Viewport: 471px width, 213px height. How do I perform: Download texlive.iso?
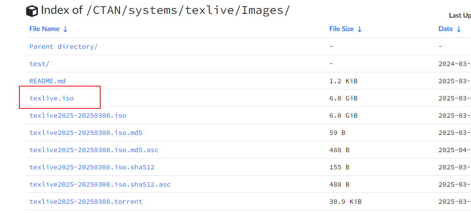coord(51,98)
